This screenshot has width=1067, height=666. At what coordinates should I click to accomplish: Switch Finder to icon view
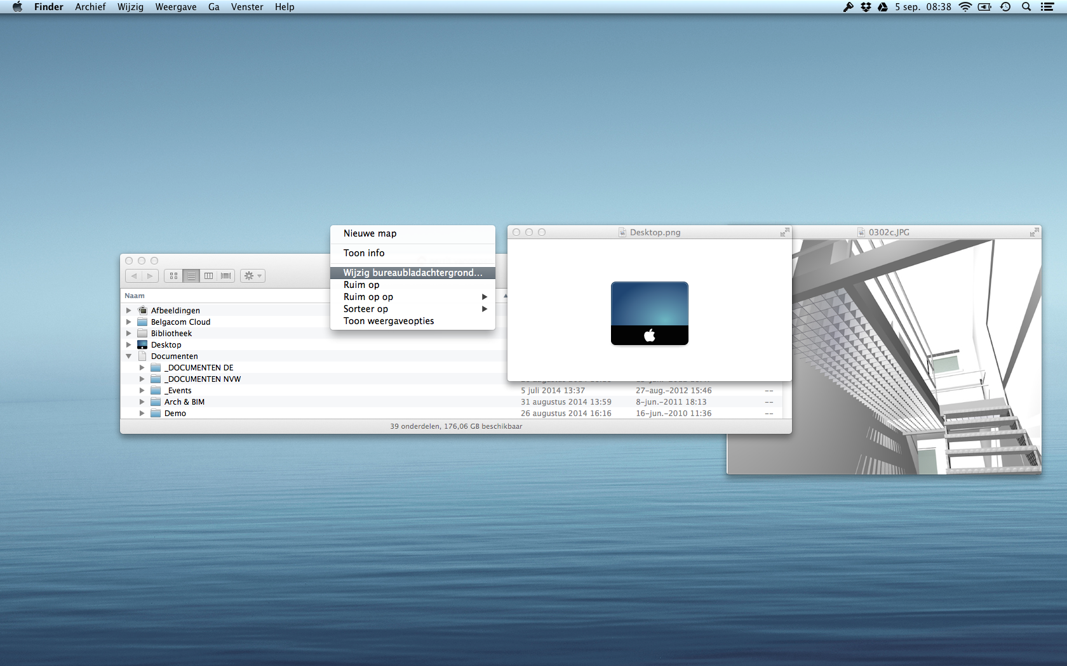click(173, 276)
